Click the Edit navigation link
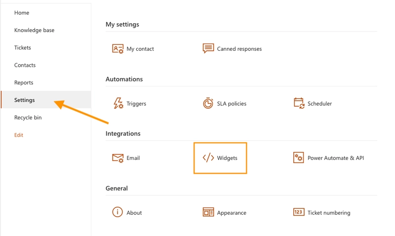Screen dimensions: 395x236 point(19,135)
